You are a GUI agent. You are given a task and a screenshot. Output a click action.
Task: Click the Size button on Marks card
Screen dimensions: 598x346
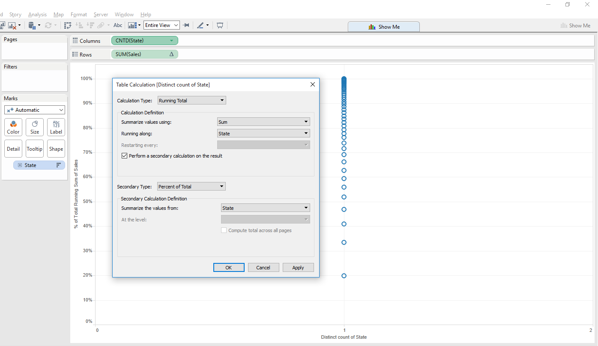coord(35,127)
